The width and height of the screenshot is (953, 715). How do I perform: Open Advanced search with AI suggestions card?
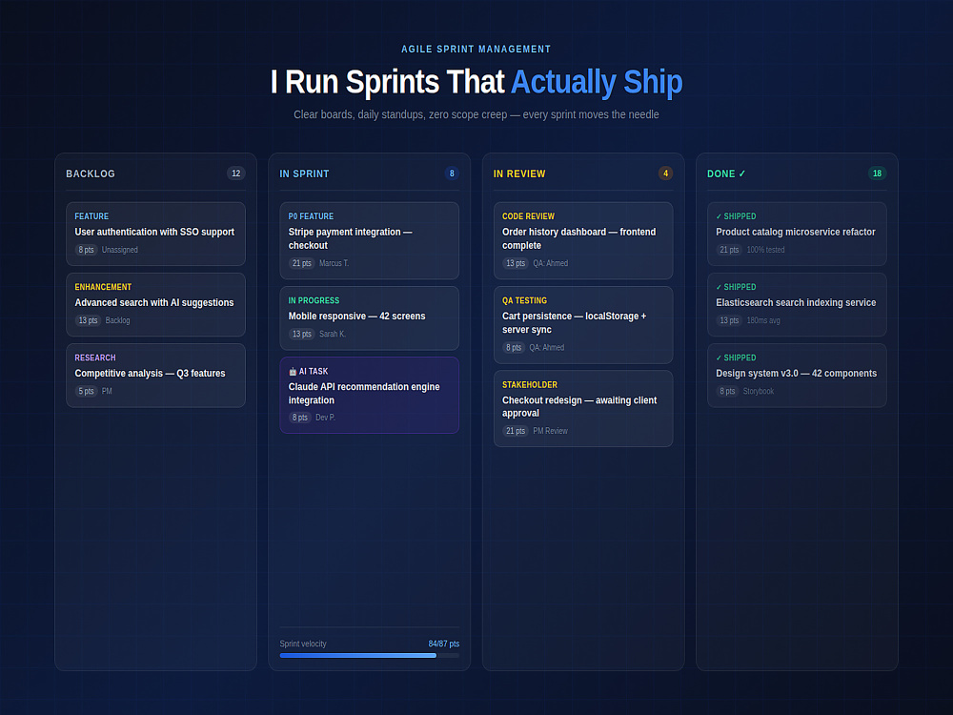tap(155, 305)
